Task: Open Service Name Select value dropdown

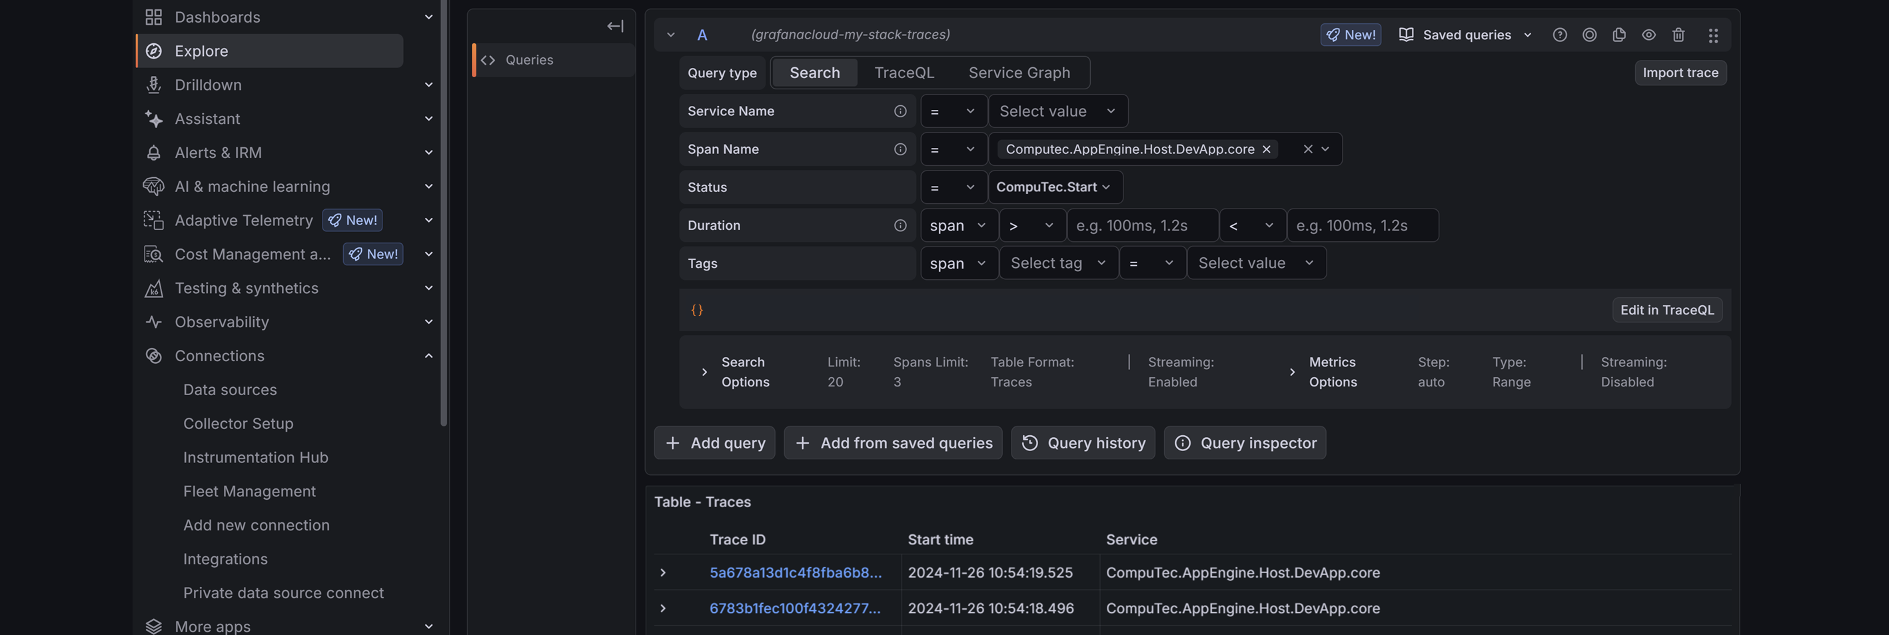Action: [x=1058, y=111]
